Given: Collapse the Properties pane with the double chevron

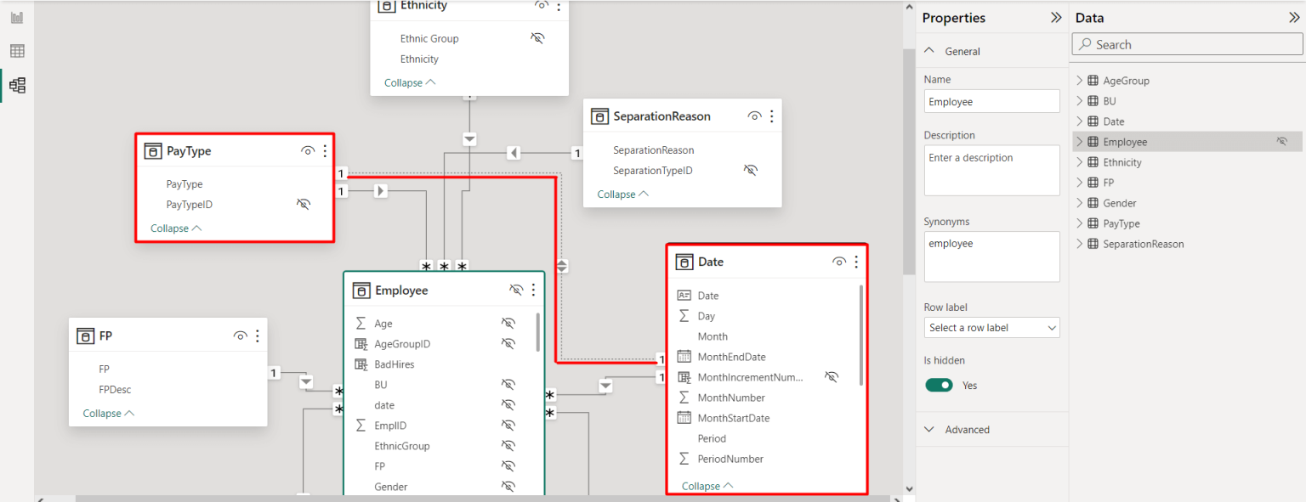Looking at the screenshot, I should point(1056,17).
